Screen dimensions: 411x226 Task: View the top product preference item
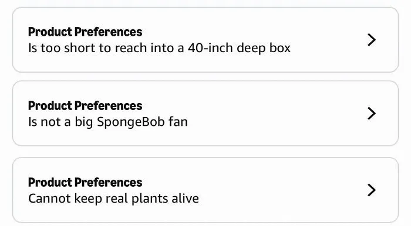(206, 40)
